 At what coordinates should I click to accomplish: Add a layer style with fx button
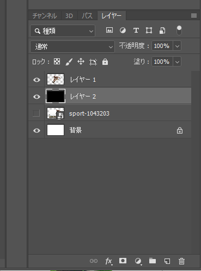[x=108, y=261]
